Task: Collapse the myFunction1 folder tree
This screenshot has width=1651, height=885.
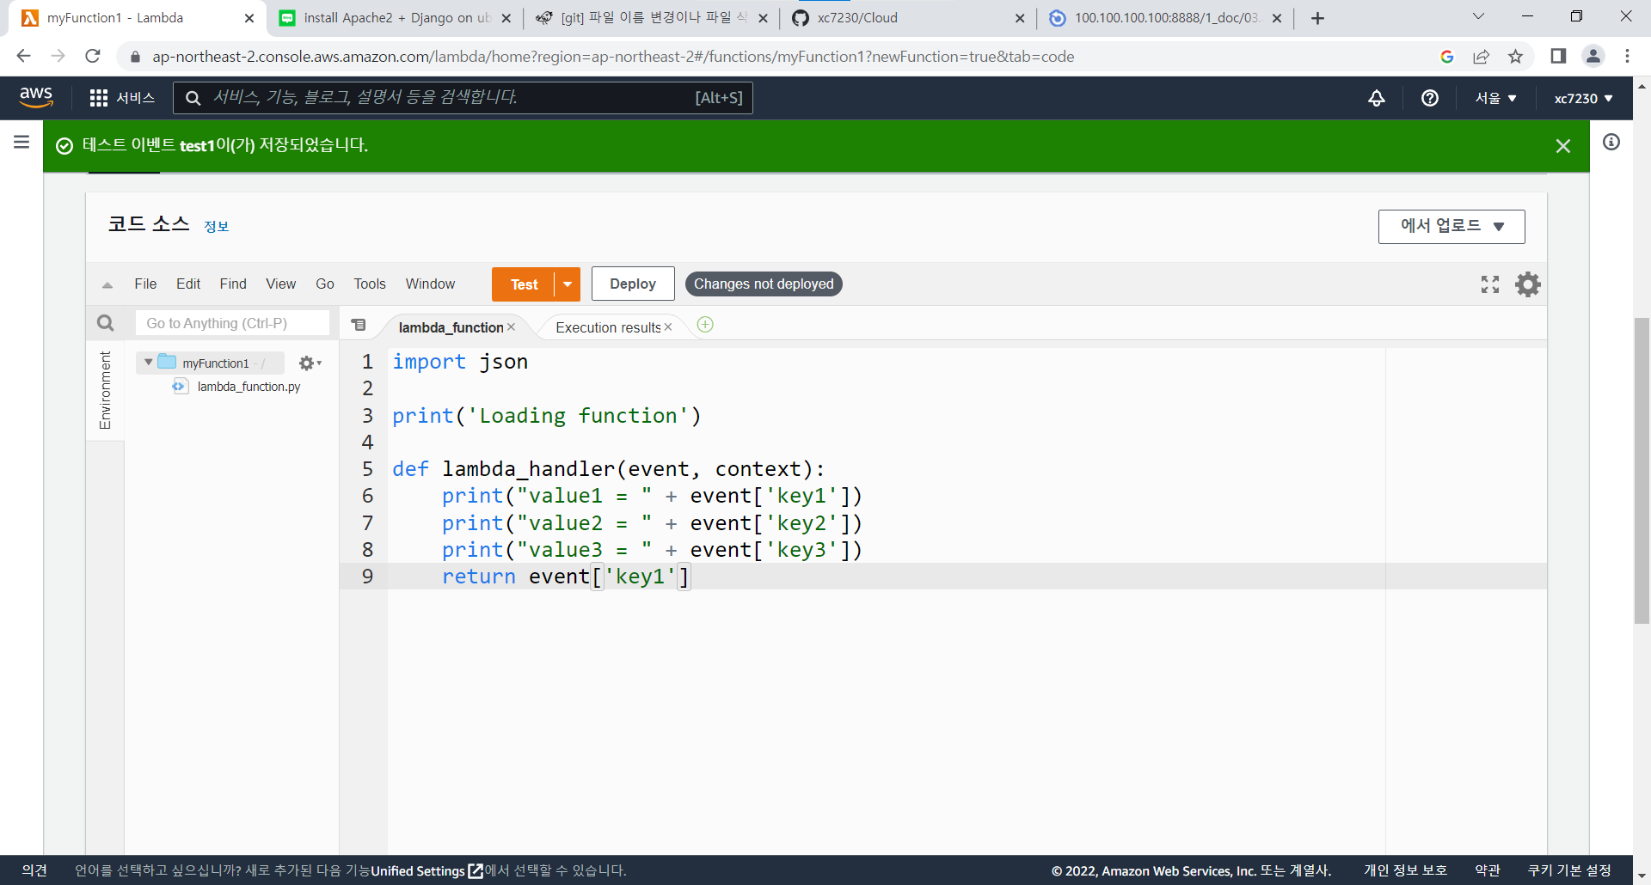Action: tap(149, 363)
